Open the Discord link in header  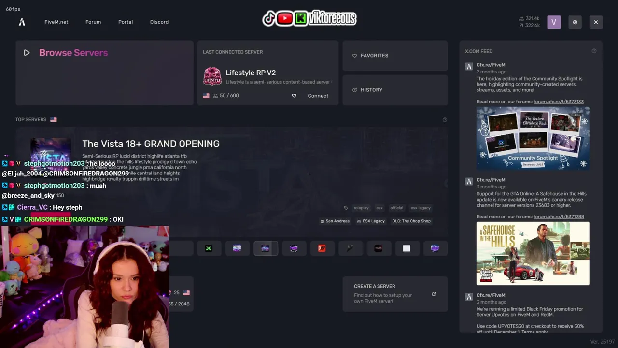(x=159, y=22)
